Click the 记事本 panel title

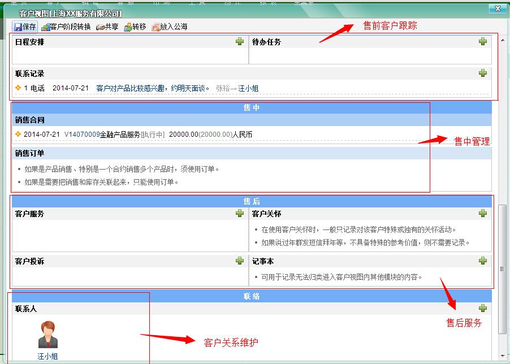click(263, 261)
